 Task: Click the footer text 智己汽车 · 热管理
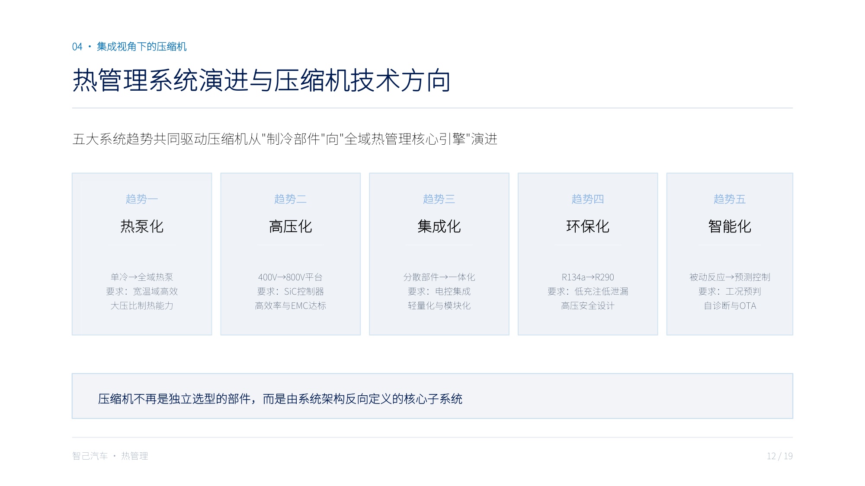coord(110,456)
